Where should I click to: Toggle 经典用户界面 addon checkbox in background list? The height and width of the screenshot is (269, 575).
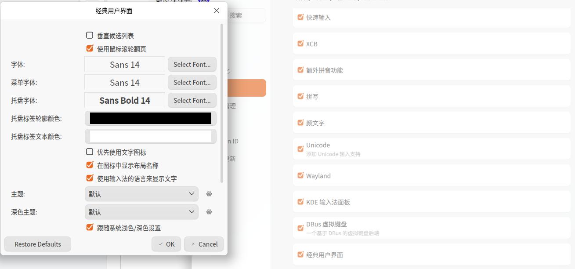[300, 254]
